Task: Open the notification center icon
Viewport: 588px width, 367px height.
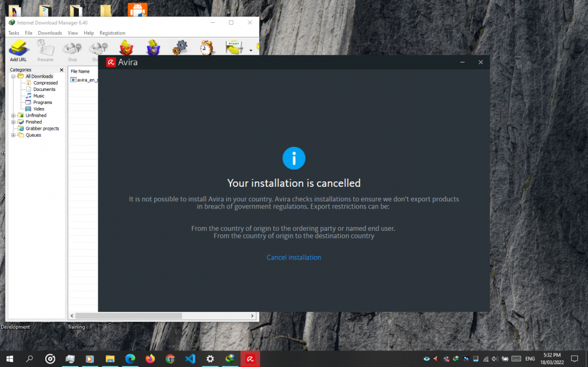Action: (574, 359)
